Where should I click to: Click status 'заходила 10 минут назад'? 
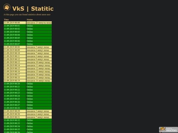click(39, 62)
